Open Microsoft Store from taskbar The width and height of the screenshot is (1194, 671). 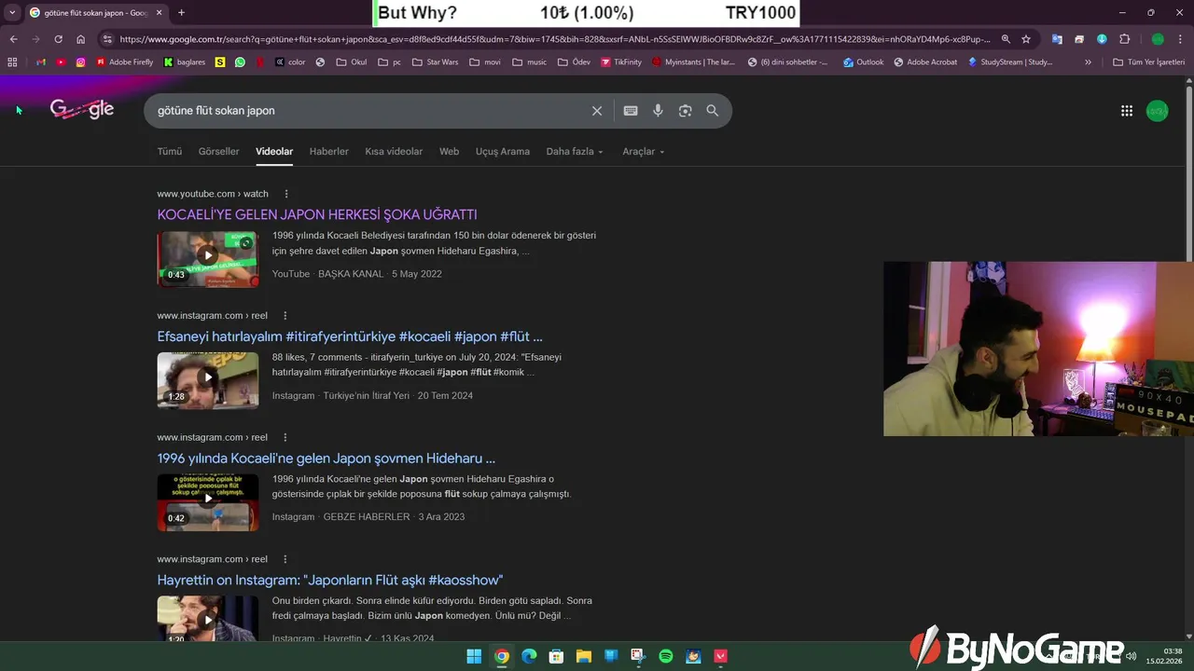tap(556, 656)
